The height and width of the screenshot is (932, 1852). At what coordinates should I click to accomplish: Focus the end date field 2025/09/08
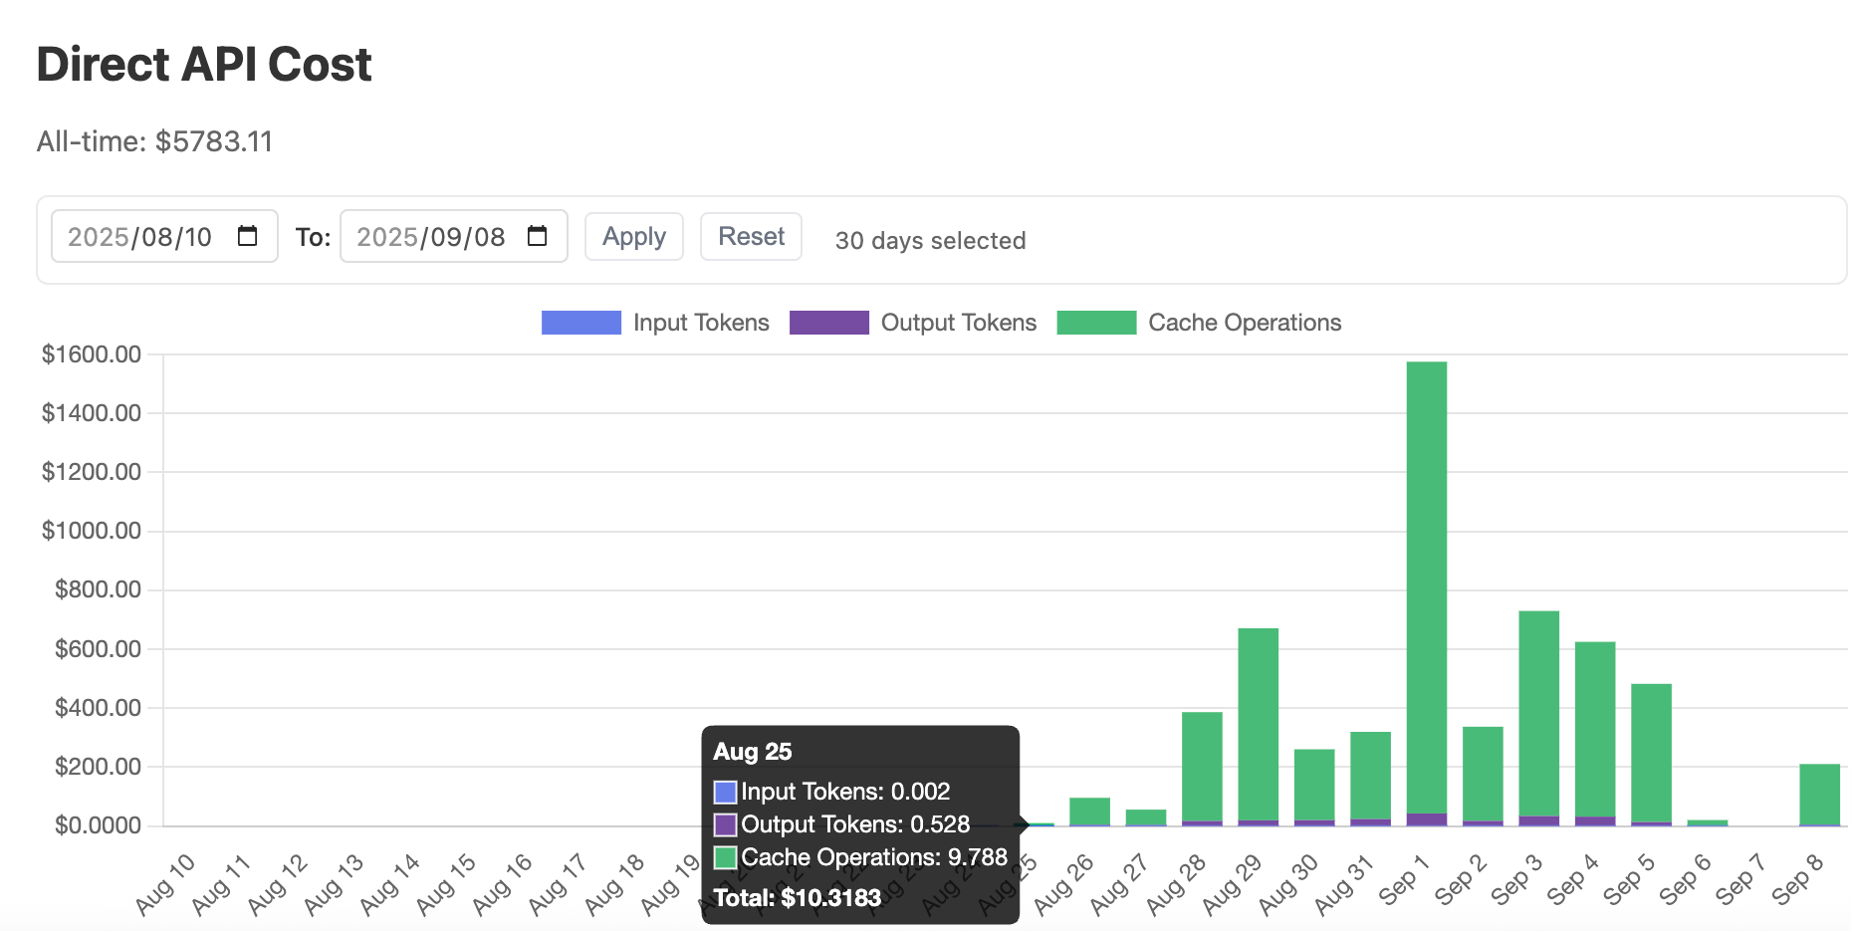click(x=454, y=236)
